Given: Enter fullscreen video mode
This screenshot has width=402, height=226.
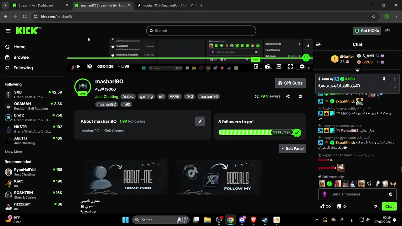Looking at the screenshot, I should [291, 67].
